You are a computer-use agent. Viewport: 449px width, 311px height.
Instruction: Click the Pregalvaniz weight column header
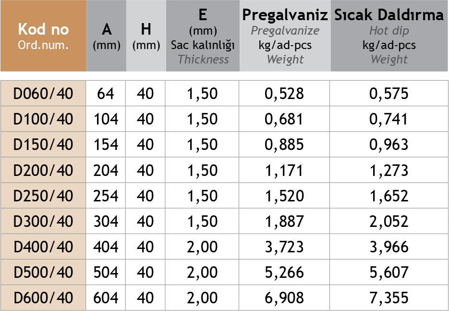pyautogui.click(x=285, y=36)
